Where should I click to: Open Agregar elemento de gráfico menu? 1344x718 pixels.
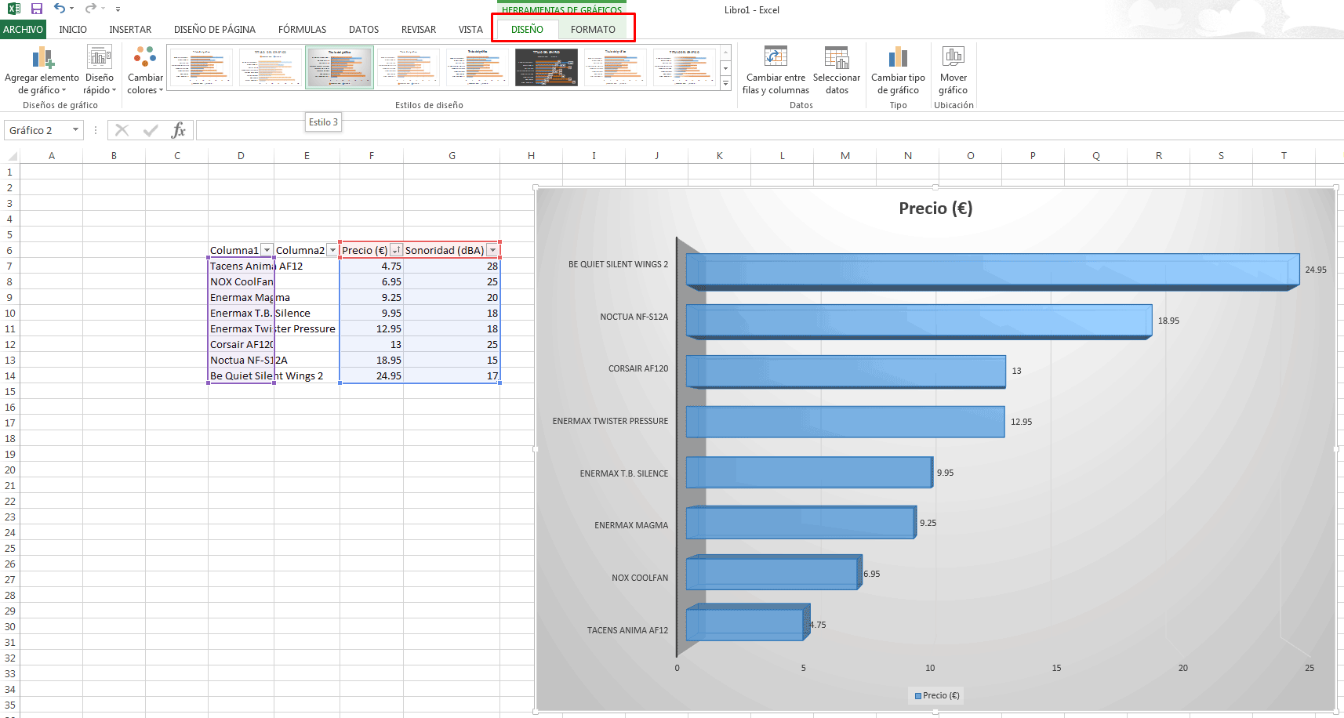pyautogui.click(x=42, y=70)
